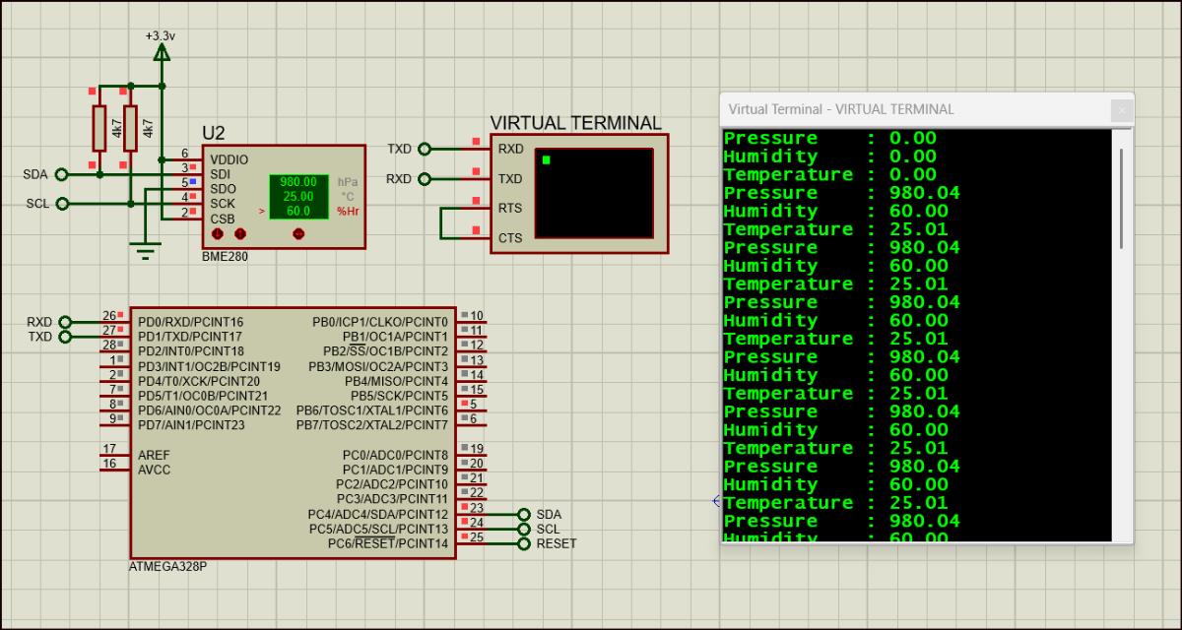Select the VIRTUAL TERMINAL component label
This screenshot has height=630, width=1182.
point(576,123)
